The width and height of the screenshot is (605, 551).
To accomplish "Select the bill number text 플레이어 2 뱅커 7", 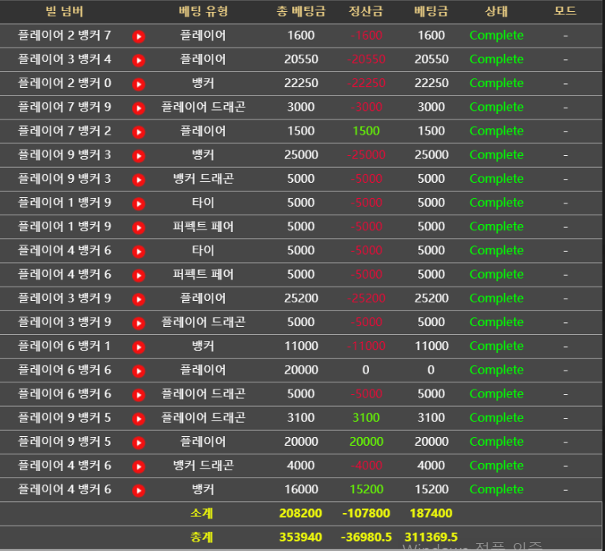I will (64, 36).
